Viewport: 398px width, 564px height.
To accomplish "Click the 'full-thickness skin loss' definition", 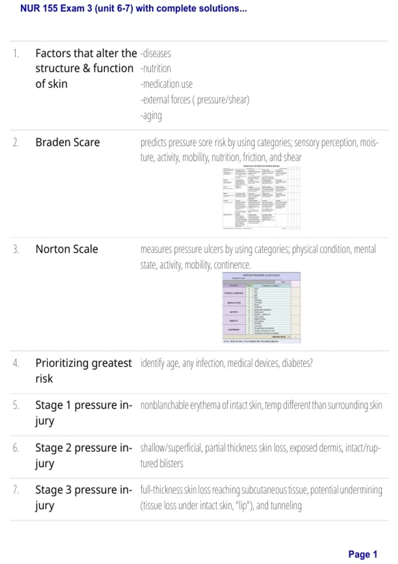I will click(x=261, y=498).
